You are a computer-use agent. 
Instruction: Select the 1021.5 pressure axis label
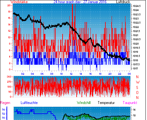(137, 31)
